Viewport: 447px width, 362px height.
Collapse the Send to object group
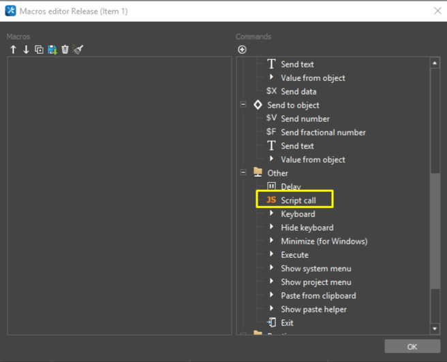(243, 105)
